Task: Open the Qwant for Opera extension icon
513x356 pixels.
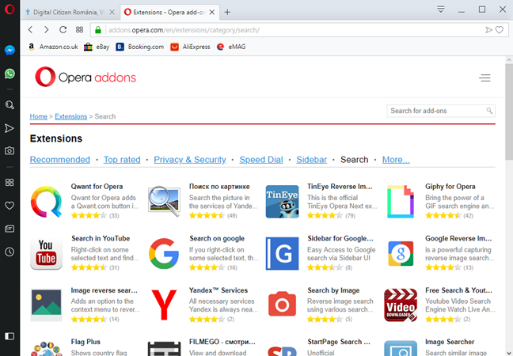Action: click(x=46, y=202)
